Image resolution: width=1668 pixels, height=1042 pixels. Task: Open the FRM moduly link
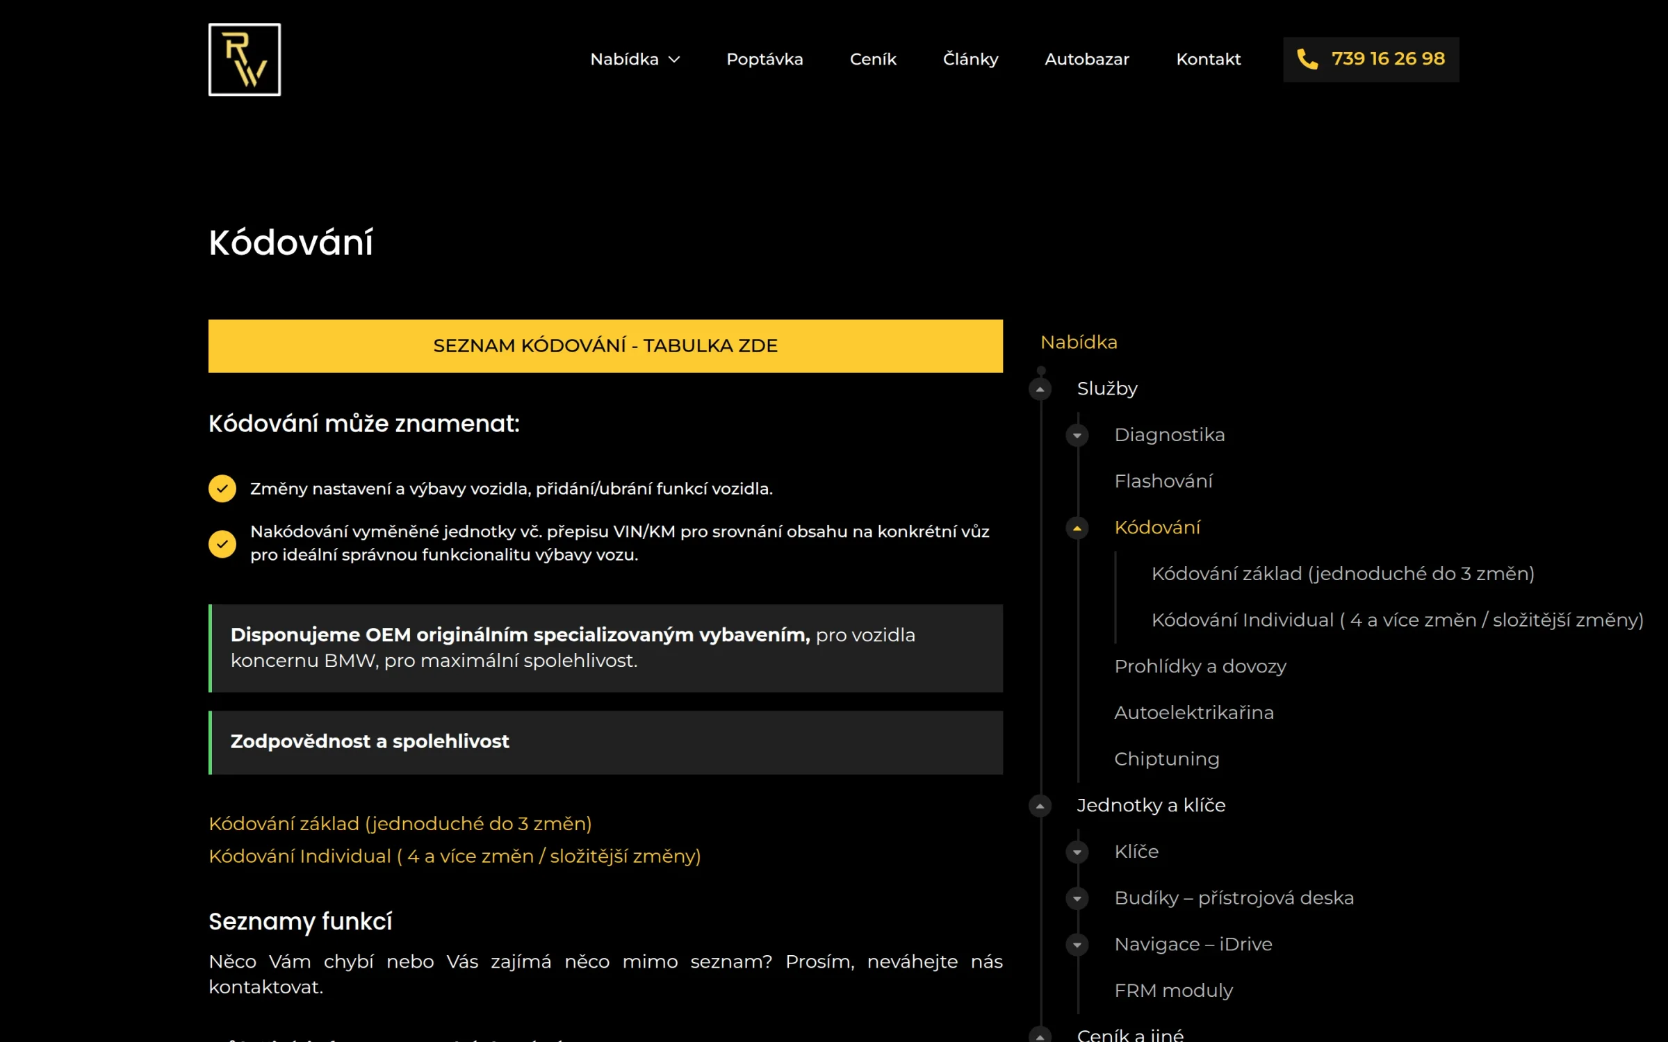tap(1173, 991)
